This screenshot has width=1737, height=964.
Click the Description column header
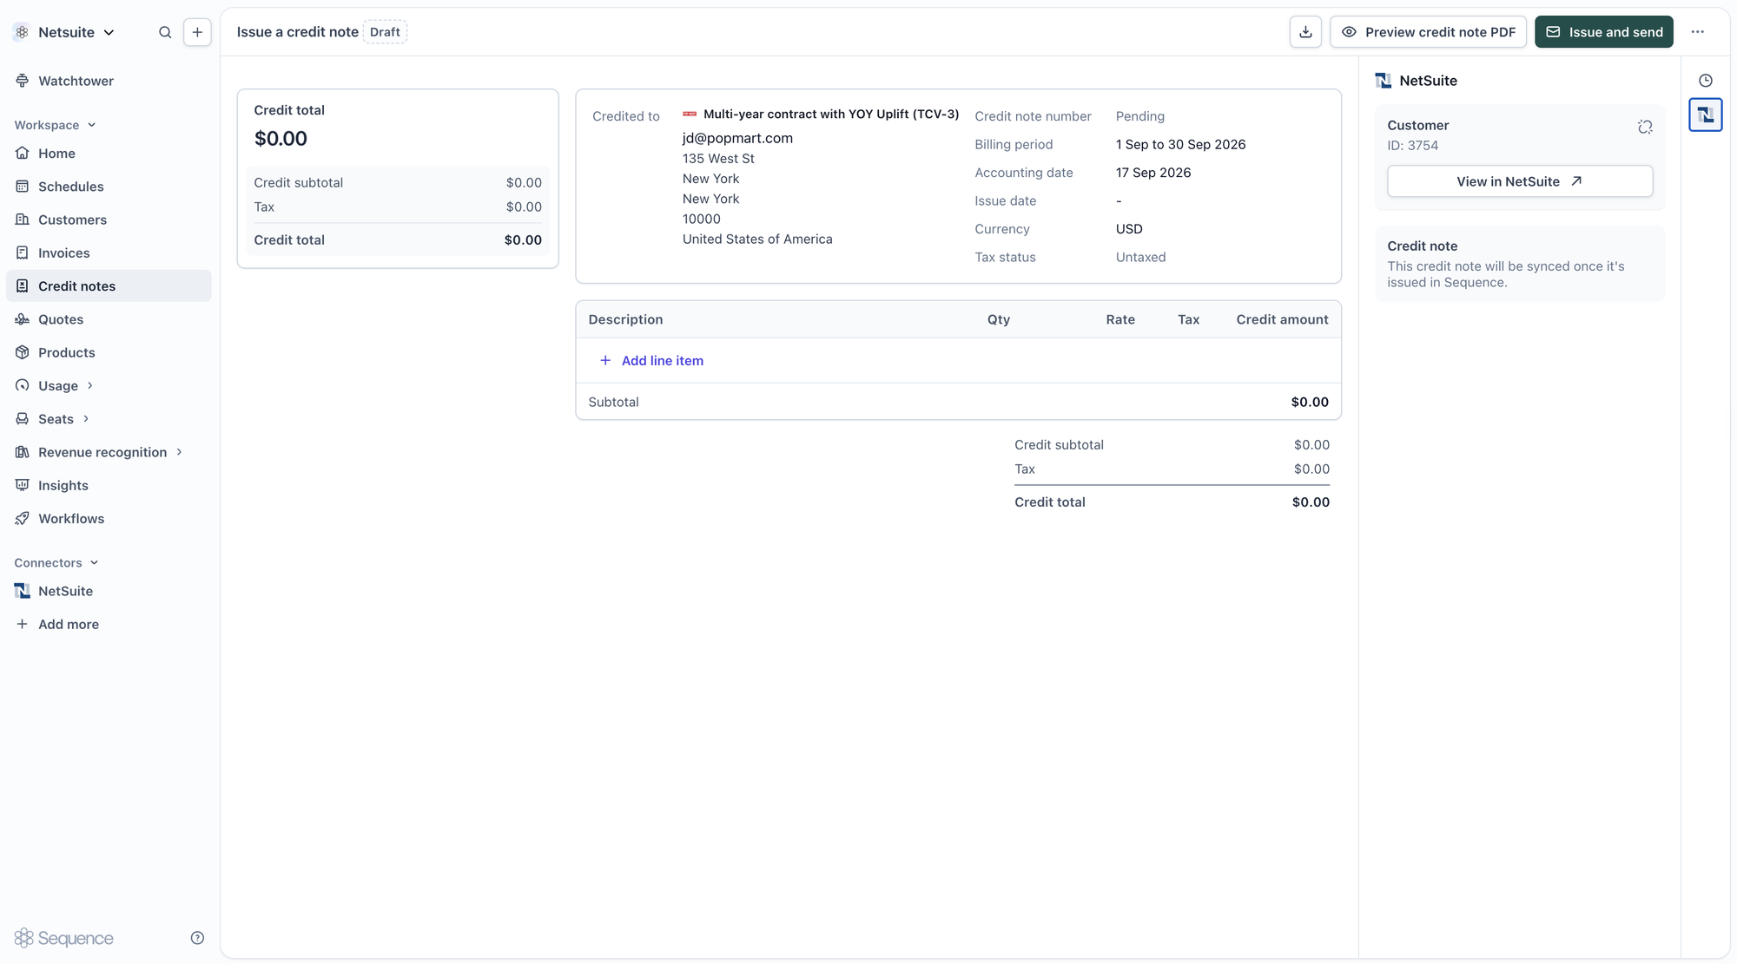click(x=625, y=320)
